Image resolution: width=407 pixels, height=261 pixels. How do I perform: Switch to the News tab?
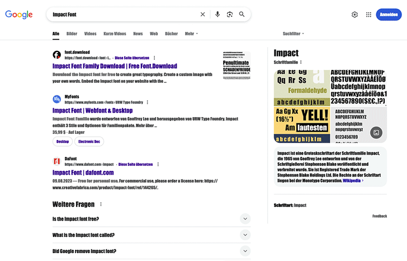coord(138,34)
